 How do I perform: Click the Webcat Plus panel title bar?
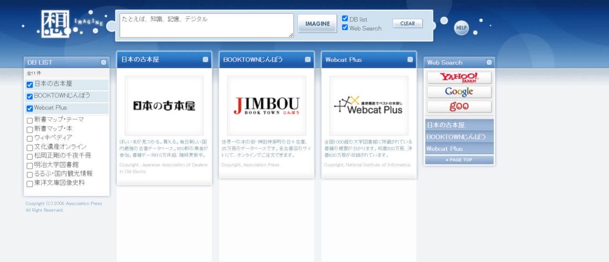pos(369,60)
